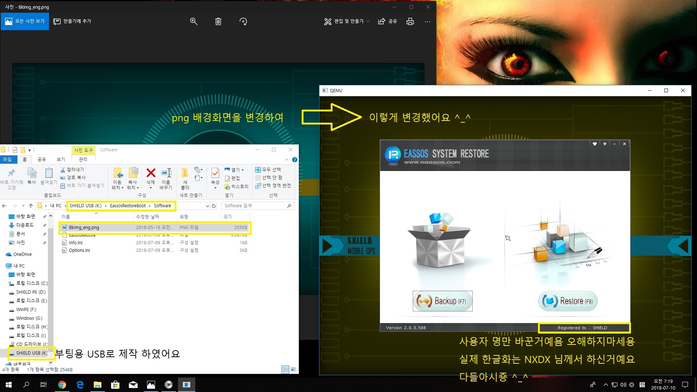Select Windows (G:) drive in tree
Screen dimensions: 697x392
click(x=29, y=318)
